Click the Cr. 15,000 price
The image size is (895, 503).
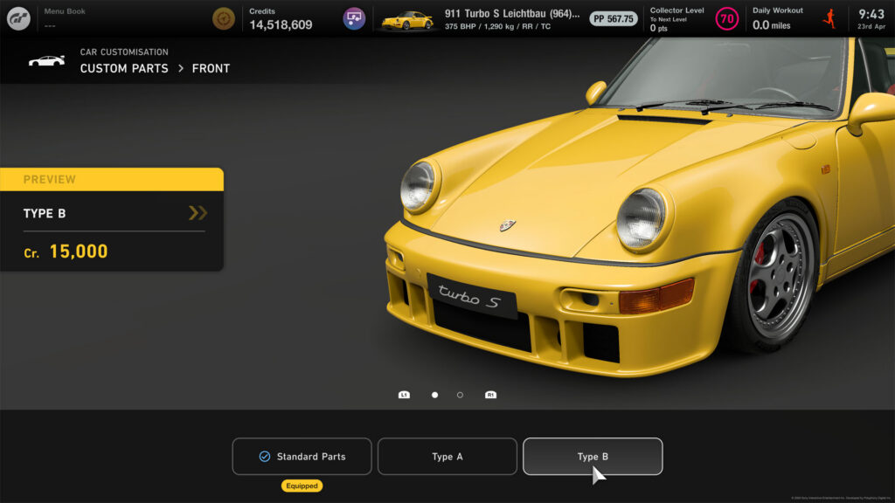pos(66,251)
